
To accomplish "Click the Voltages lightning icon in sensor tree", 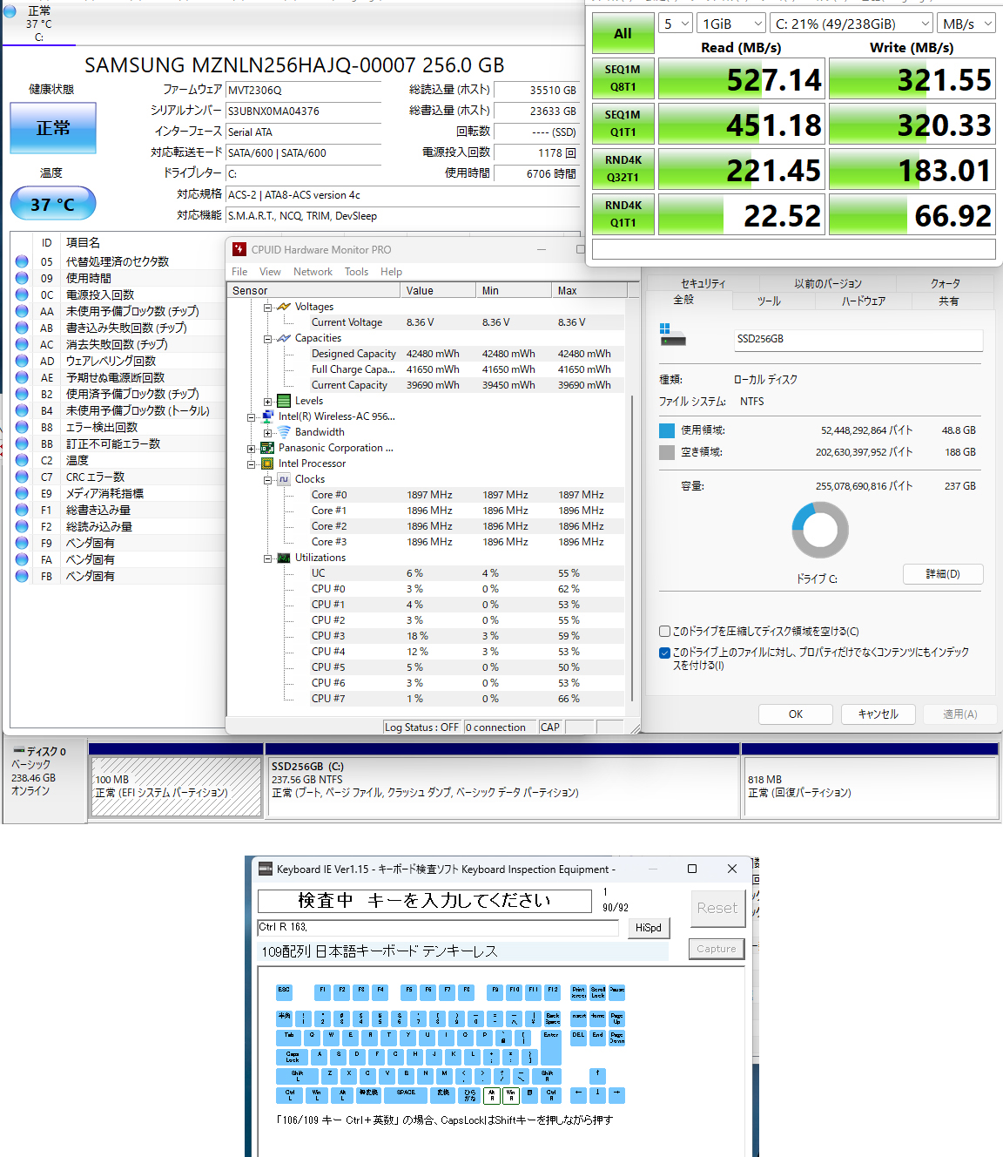I will point(284,307).
